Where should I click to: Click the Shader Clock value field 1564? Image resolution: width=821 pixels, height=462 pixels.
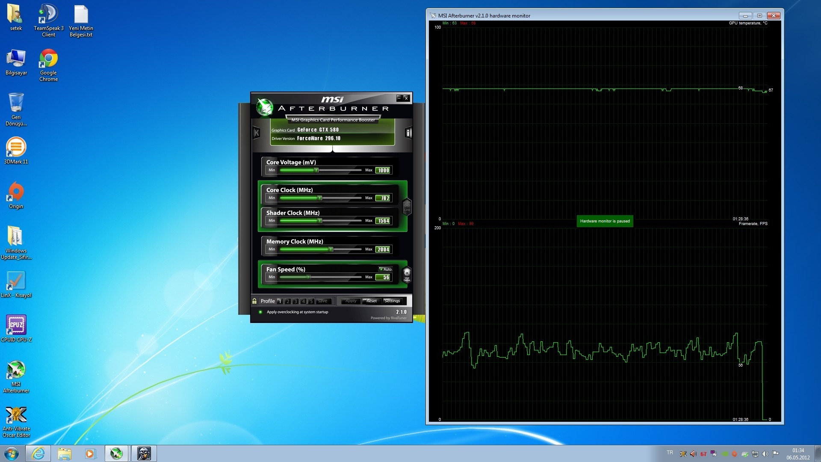pos(383,221)
